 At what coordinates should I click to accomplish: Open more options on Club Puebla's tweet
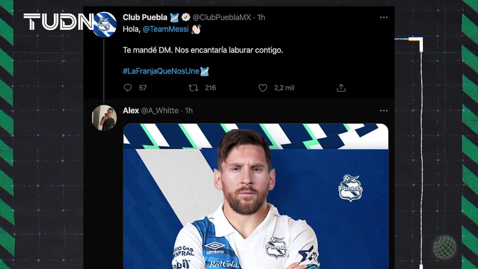[384, 18]
